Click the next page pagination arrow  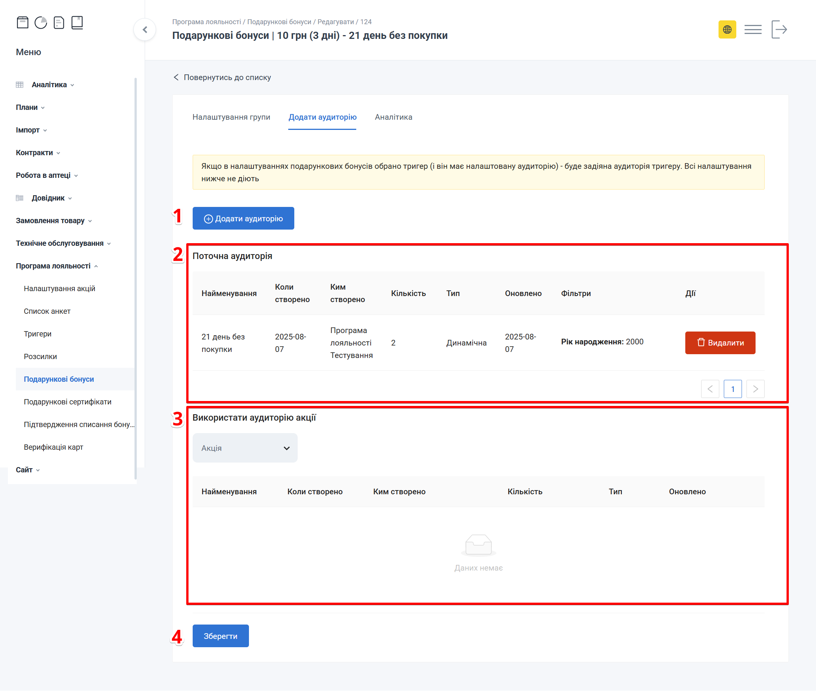[755, 389]
